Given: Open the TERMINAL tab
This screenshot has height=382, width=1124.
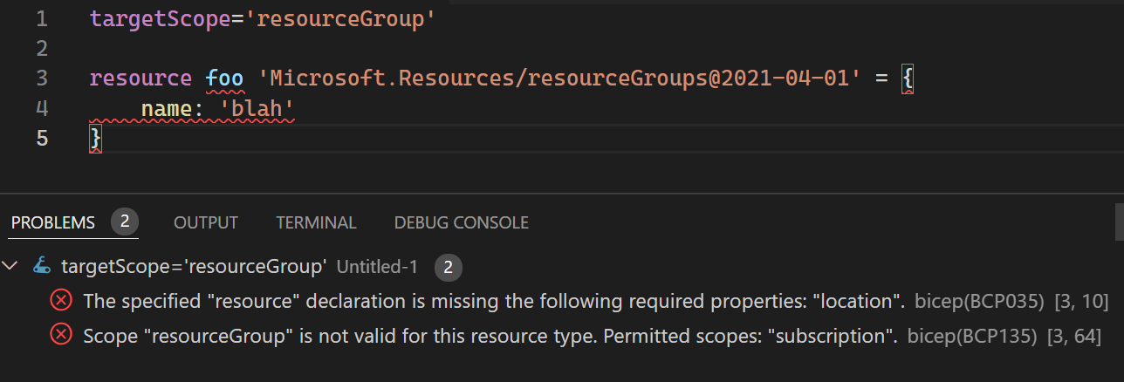Looking at the screenshot, I should click(316, 222).
